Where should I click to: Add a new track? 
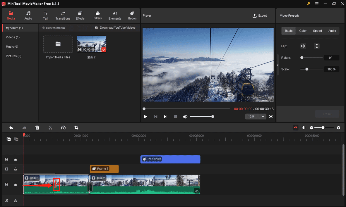tap(8, 139)
